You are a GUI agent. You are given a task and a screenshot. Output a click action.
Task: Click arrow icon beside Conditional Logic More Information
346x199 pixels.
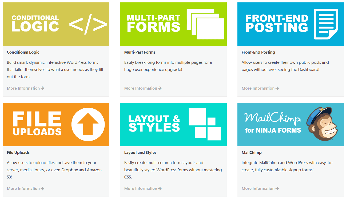42,88
